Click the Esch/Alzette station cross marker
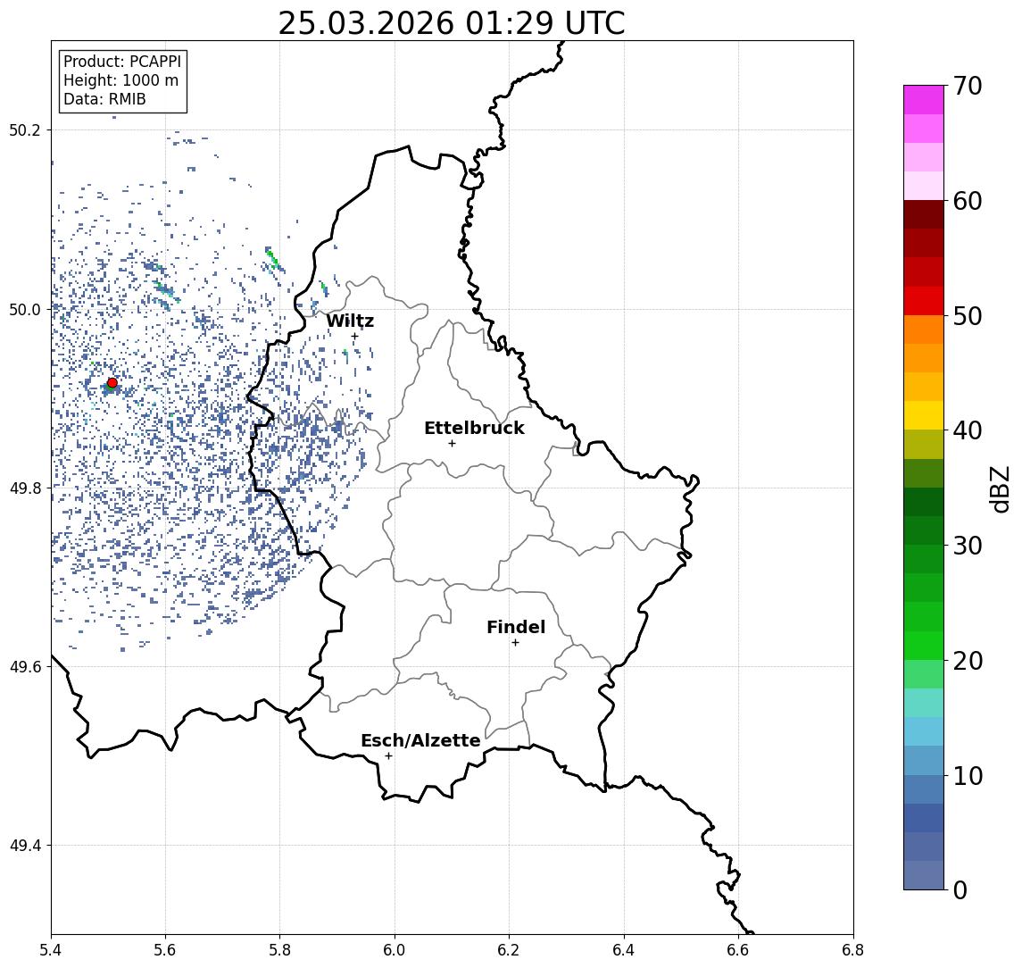The width and height of the screenshot is (1022, 968). pyautogui.click(x=388, y=756)
